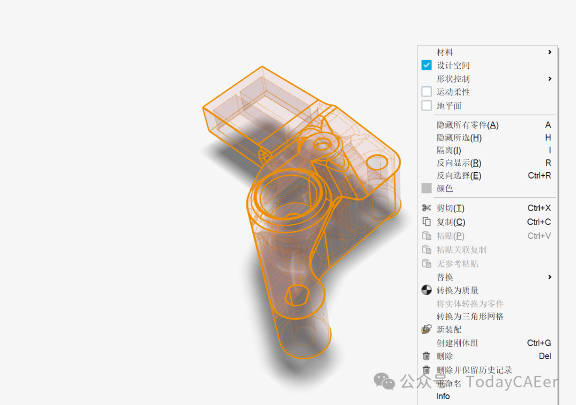
Task: Enable the 运动柔性 checkbox
Action: [427, 92]
